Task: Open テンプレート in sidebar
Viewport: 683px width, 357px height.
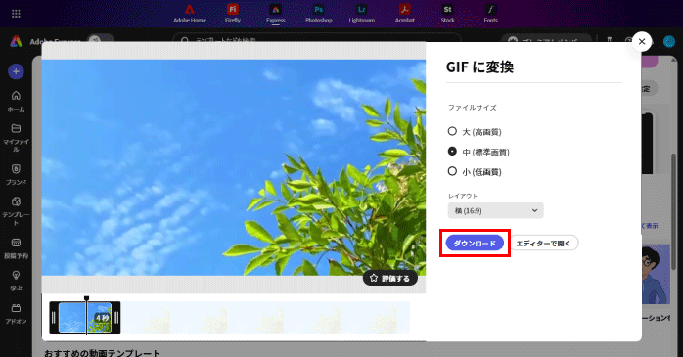Action: tap(16, 211)
